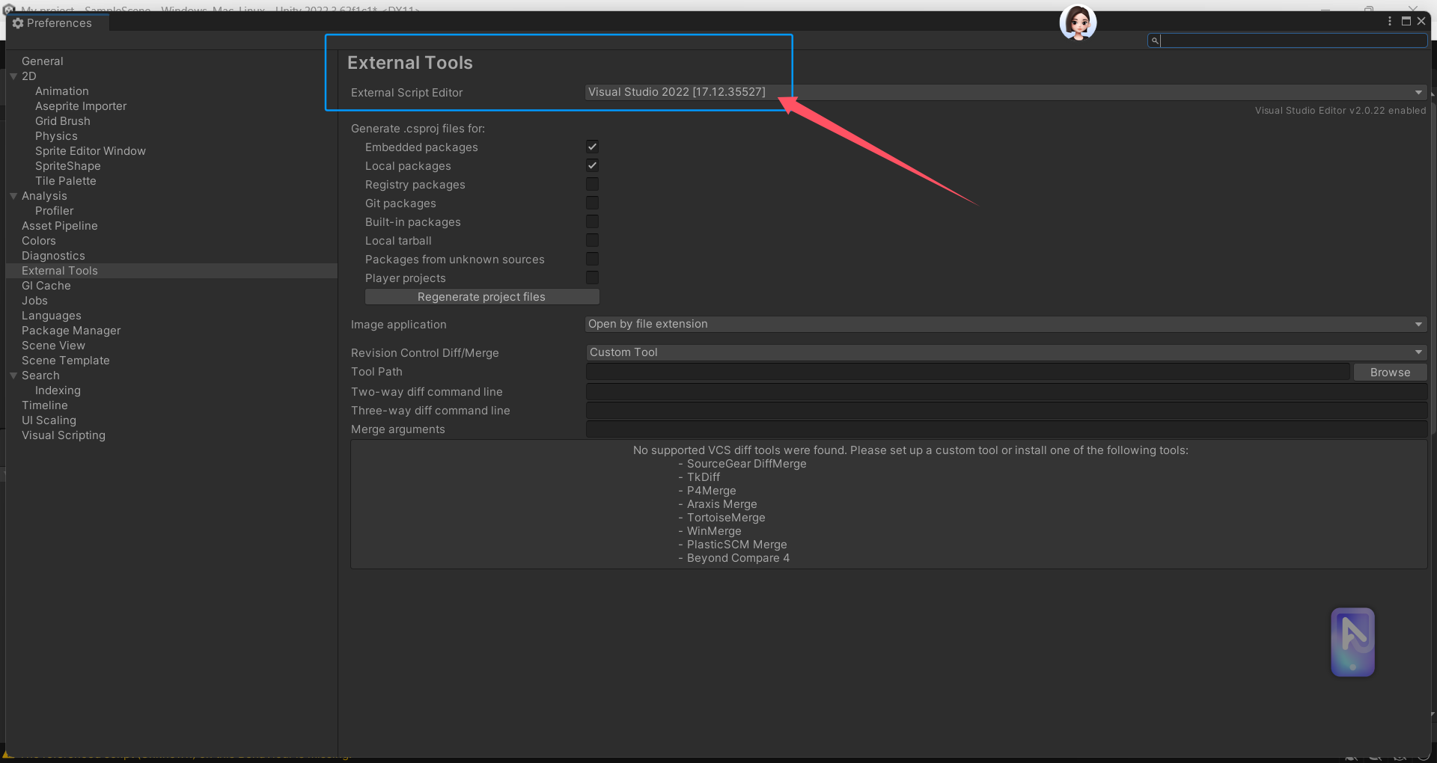This screenshot has width=1437, height=763.
Task: Select Diagnostics settings
Action: (53, 256)
